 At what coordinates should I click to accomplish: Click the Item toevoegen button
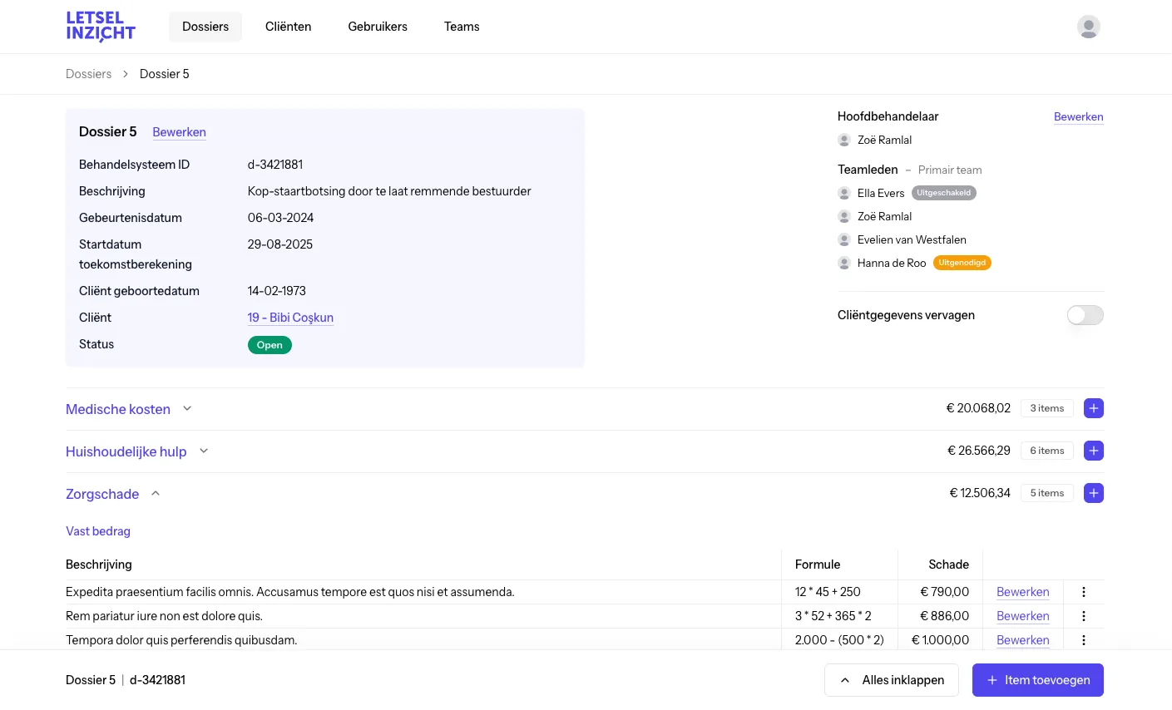point(1038,680)
